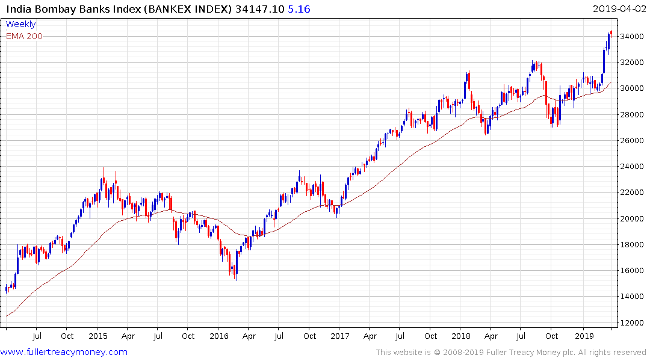This screenshot has width=647, height=361.
Task: Click the 12000 price axis label
Action: (632, 322)
